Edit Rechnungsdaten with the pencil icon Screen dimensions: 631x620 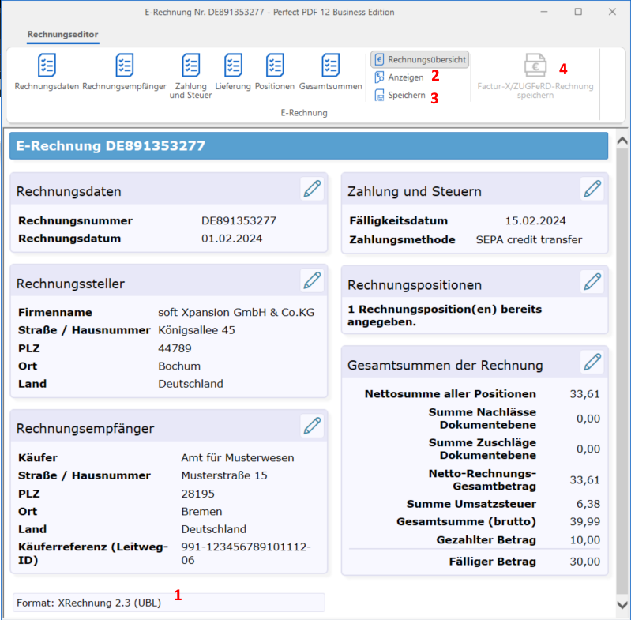click(312, 189)
